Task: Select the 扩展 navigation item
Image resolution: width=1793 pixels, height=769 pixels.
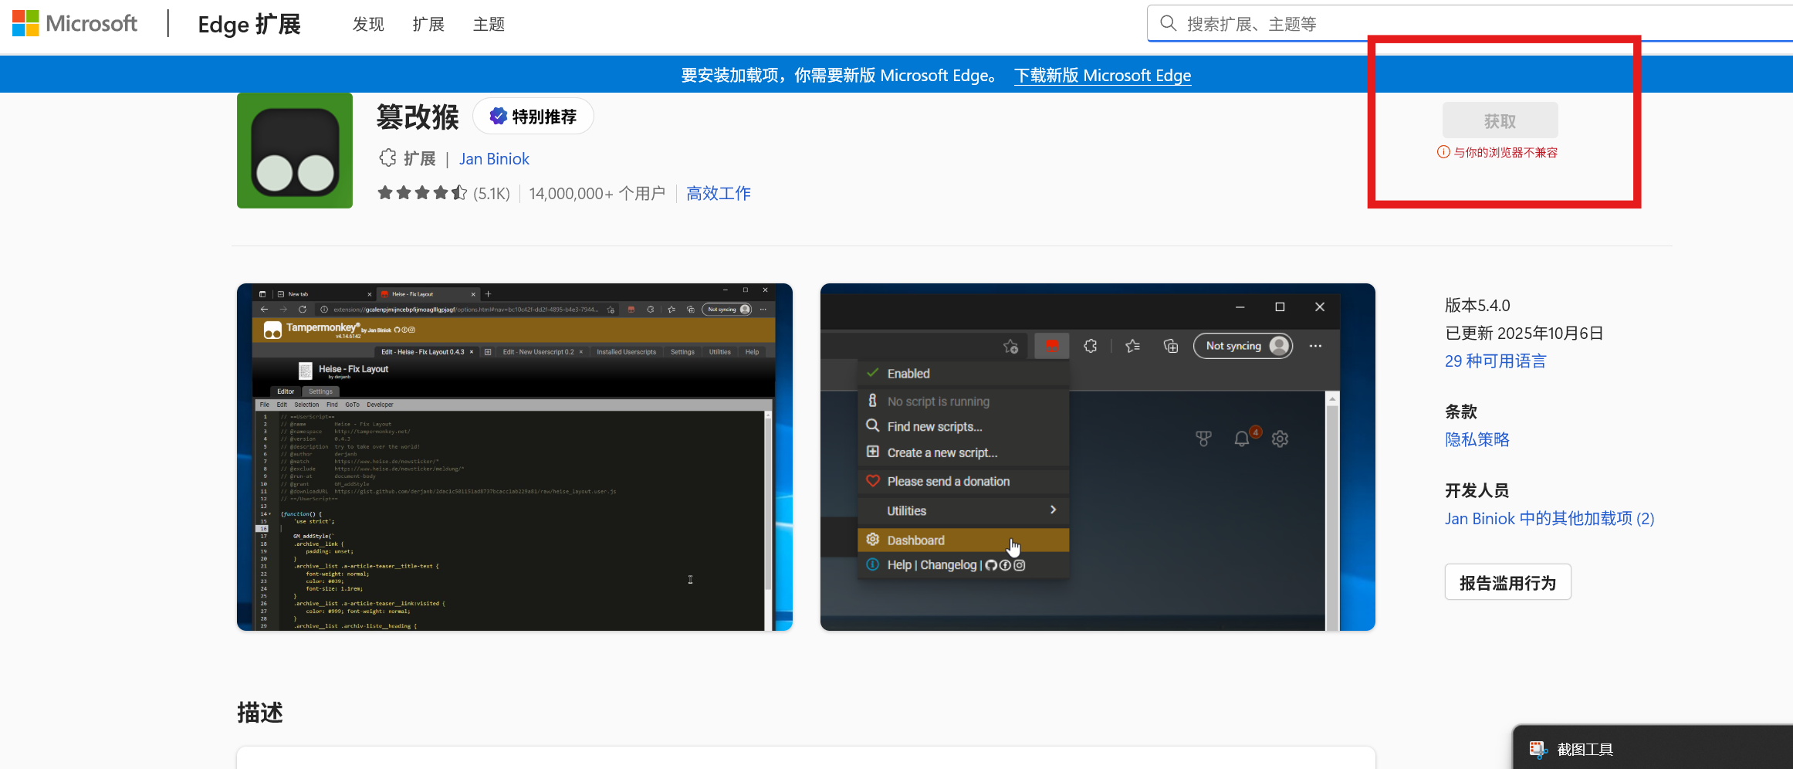Action: coord(428,24)
